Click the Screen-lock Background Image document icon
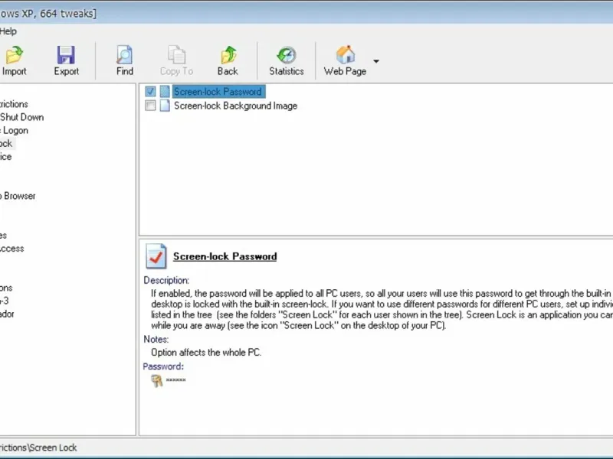613x459 pixels. pyautogui.click(x=165, y=106)
